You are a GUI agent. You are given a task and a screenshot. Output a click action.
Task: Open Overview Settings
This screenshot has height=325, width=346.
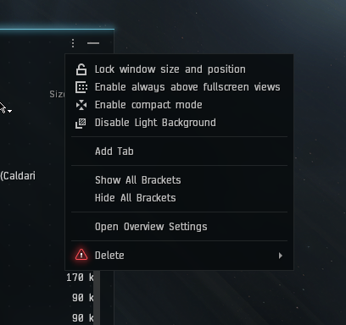pos(151,227)
